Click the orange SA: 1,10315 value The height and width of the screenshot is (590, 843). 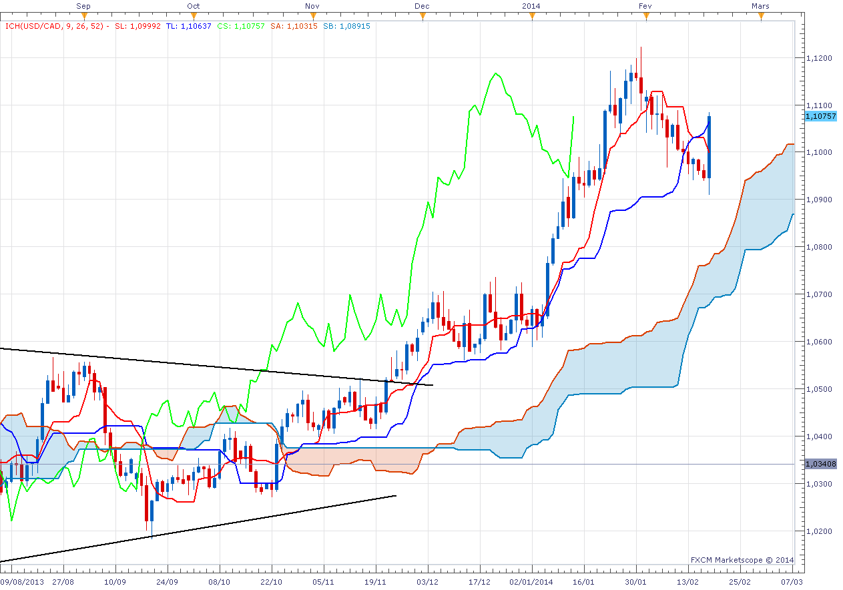(294, 26)
